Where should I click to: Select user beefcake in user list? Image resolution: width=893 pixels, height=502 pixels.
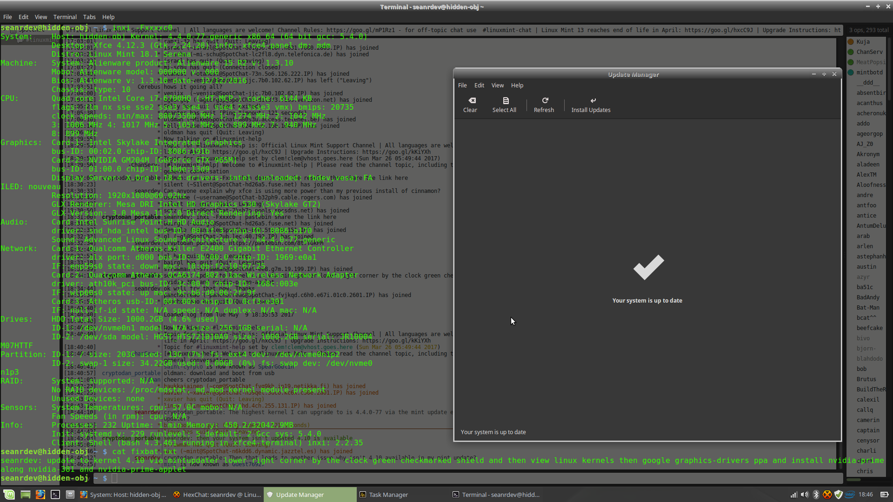(x=866, y=328)
